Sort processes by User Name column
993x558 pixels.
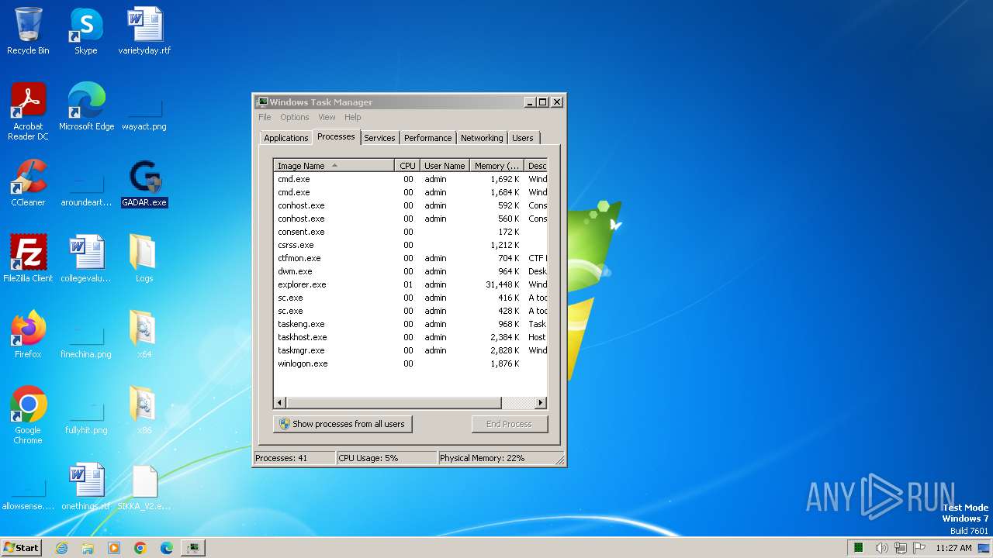445,166
